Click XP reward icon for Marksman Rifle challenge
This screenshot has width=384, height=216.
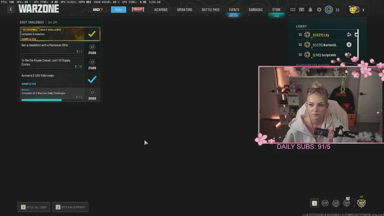click(92, 47)
